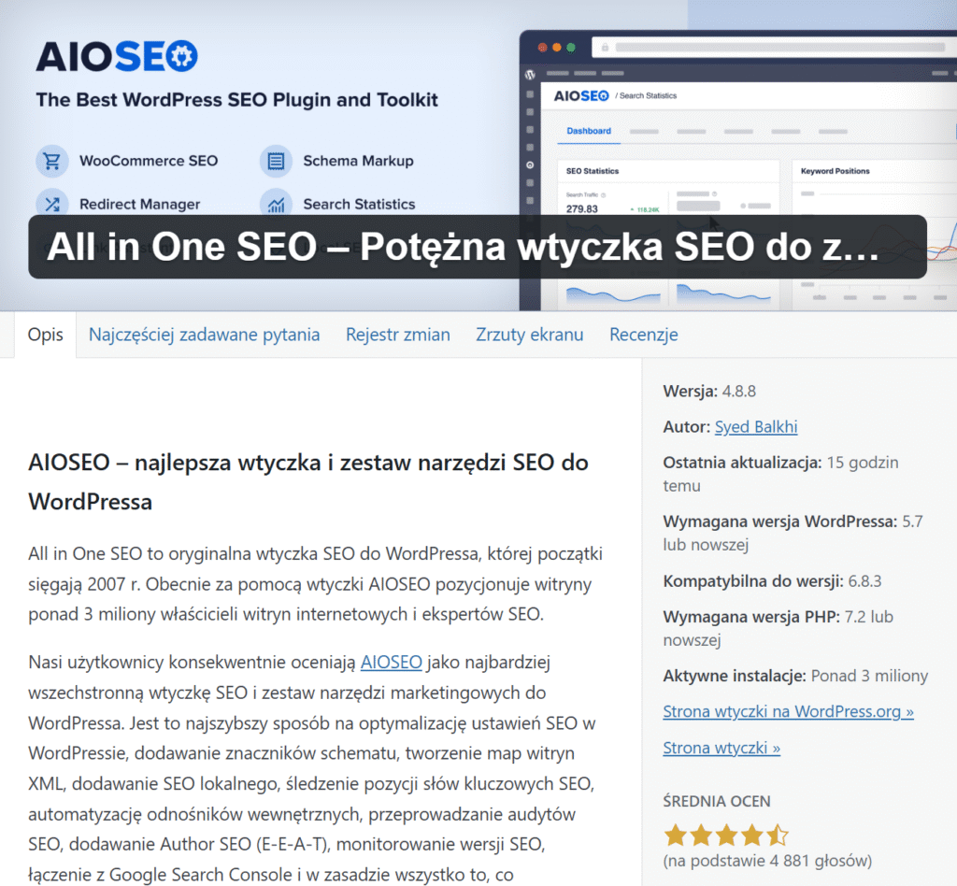Select the Opis tab
The image size is (957, 886).
pos(46,335)
